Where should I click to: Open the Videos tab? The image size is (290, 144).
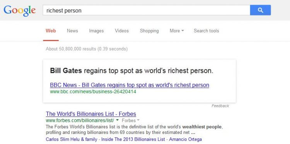[122, 31]
